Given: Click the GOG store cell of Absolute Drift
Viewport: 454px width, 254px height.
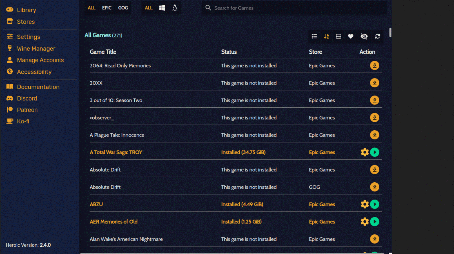Looking at the screenshot, I should click(314, 187).
